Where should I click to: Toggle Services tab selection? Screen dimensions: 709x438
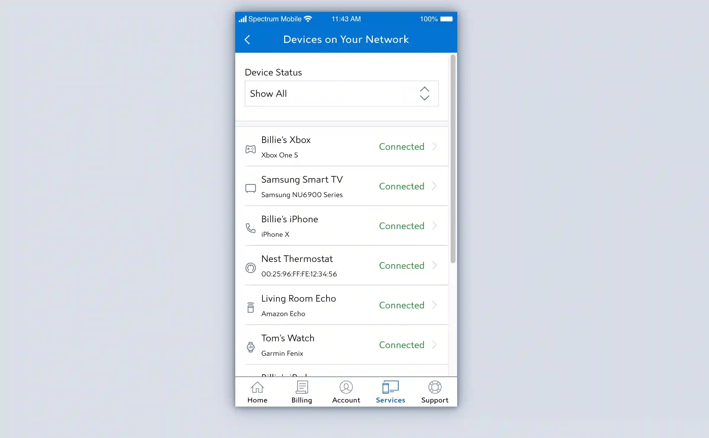pos(391,392)
